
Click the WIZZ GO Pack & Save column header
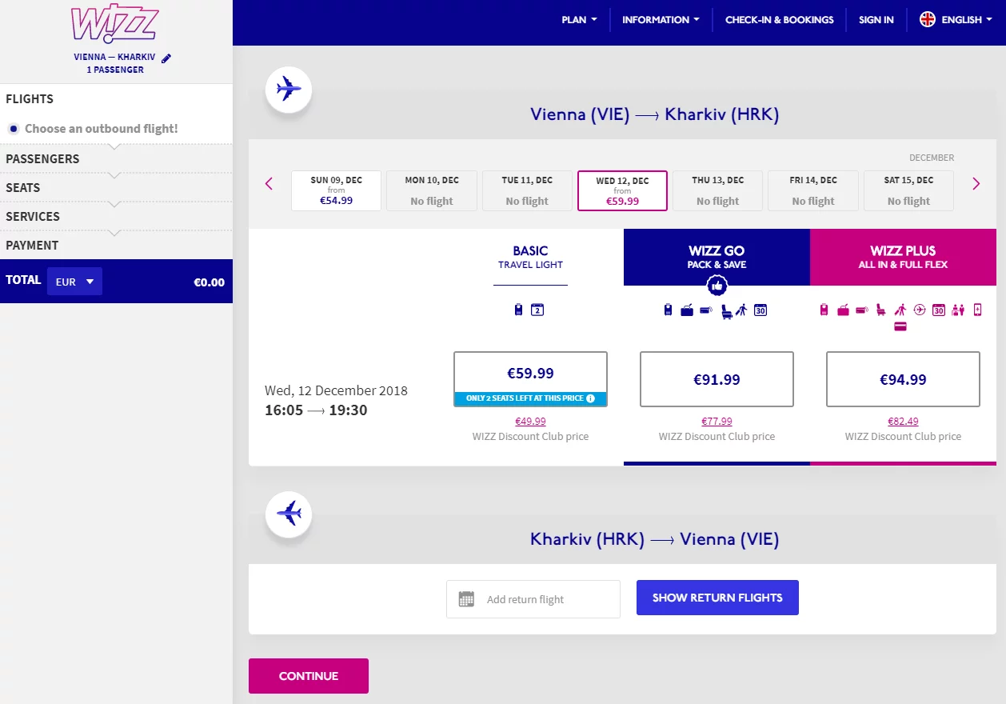pos(717,257)
